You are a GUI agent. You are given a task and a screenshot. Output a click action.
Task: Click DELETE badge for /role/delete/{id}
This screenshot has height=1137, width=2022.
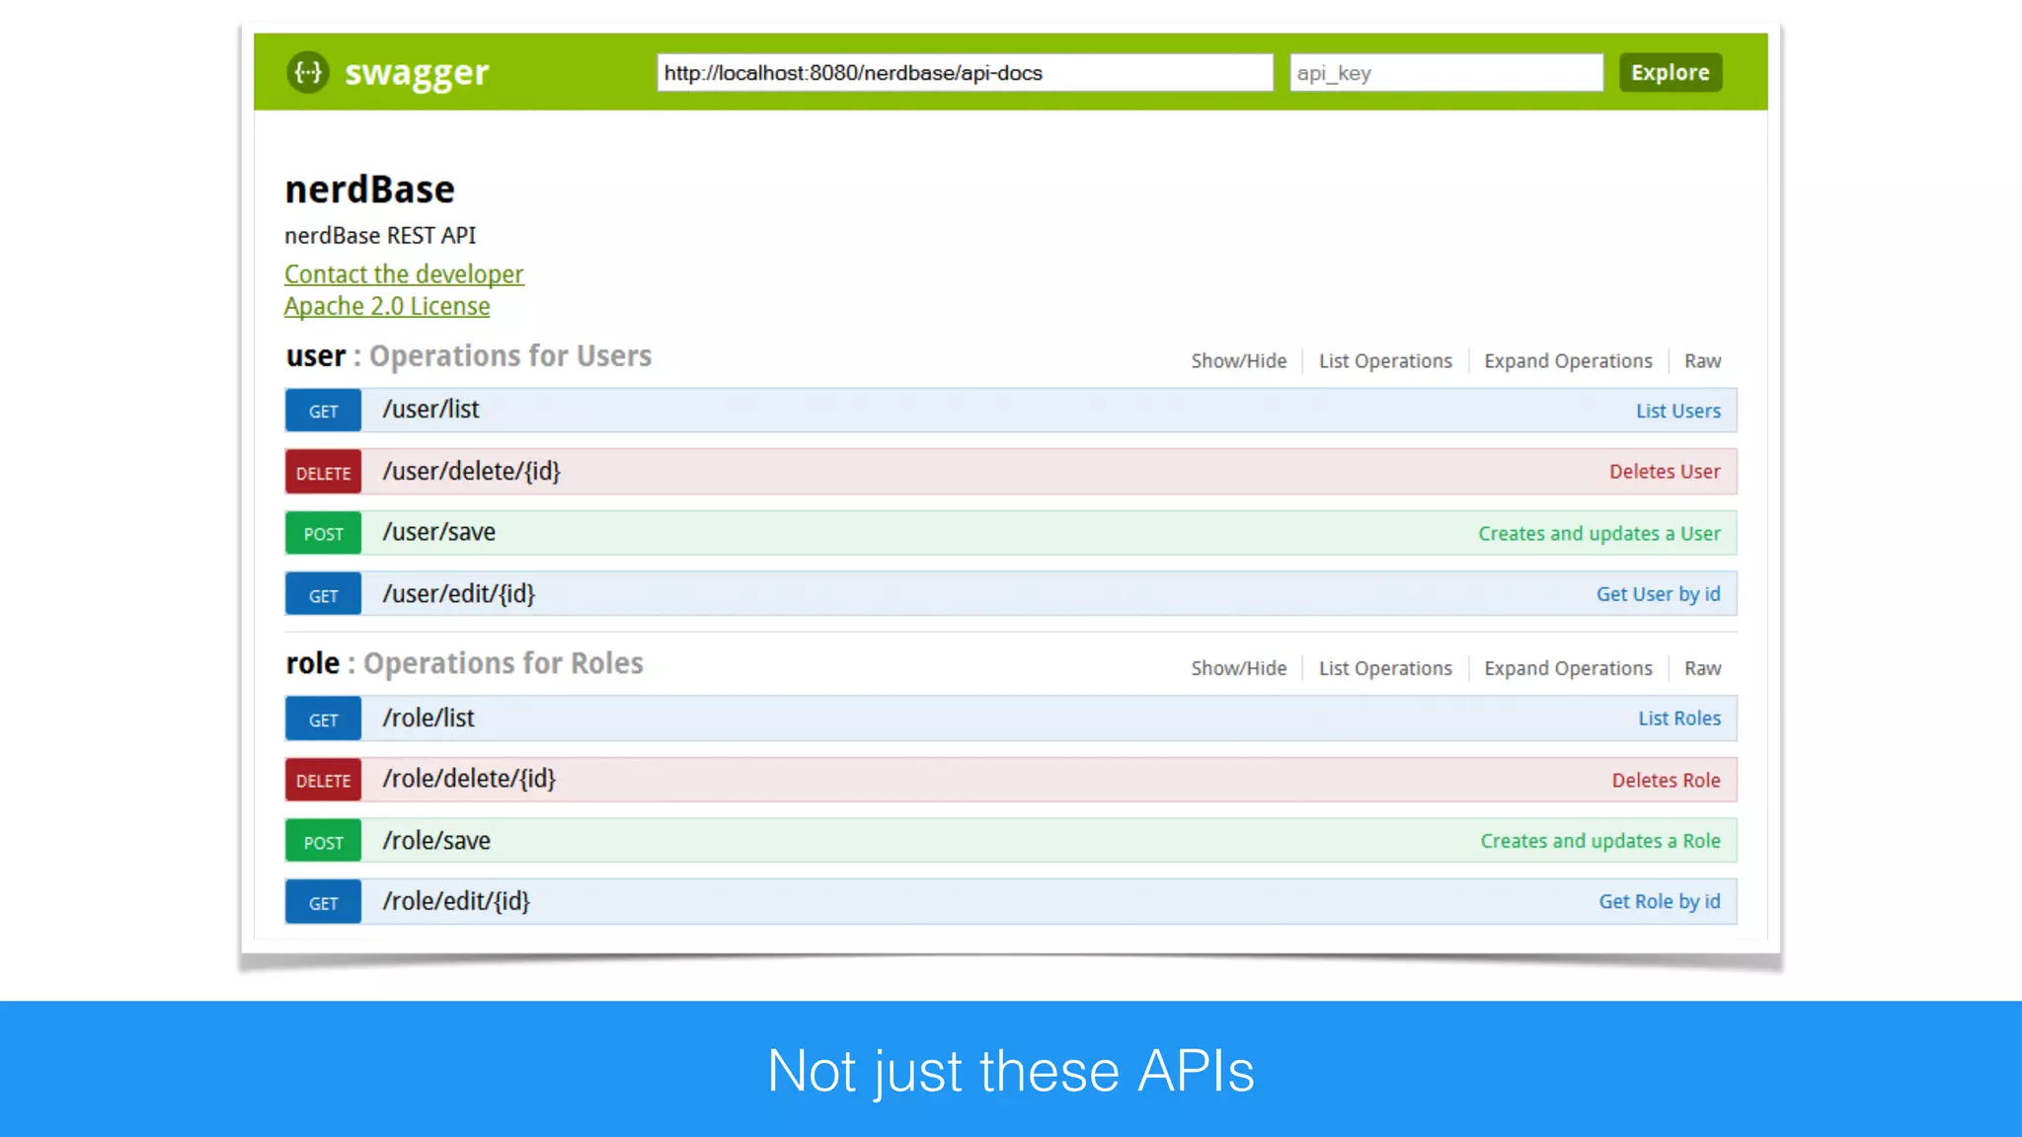click(x=323, y=780)
